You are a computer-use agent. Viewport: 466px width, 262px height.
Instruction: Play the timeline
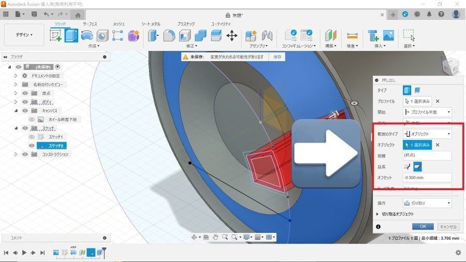[x=24, y=253]
